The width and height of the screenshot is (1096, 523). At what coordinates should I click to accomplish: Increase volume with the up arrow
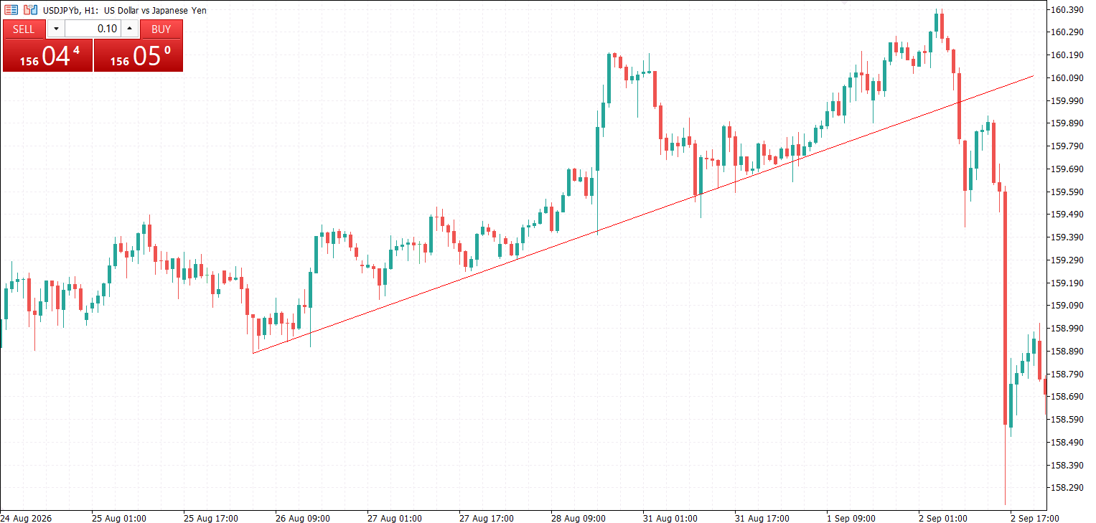130,29
